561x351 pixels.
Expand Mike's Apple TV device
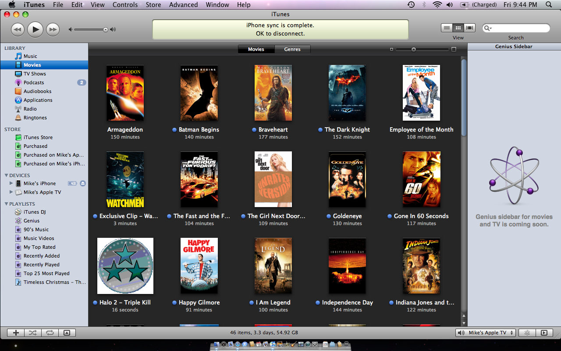click(11, 192)
